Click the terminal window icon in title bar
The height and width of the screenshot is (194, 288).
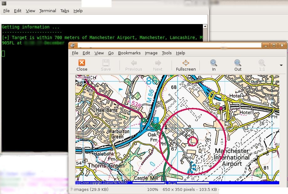pyautogui.click(x=4, y=3)
